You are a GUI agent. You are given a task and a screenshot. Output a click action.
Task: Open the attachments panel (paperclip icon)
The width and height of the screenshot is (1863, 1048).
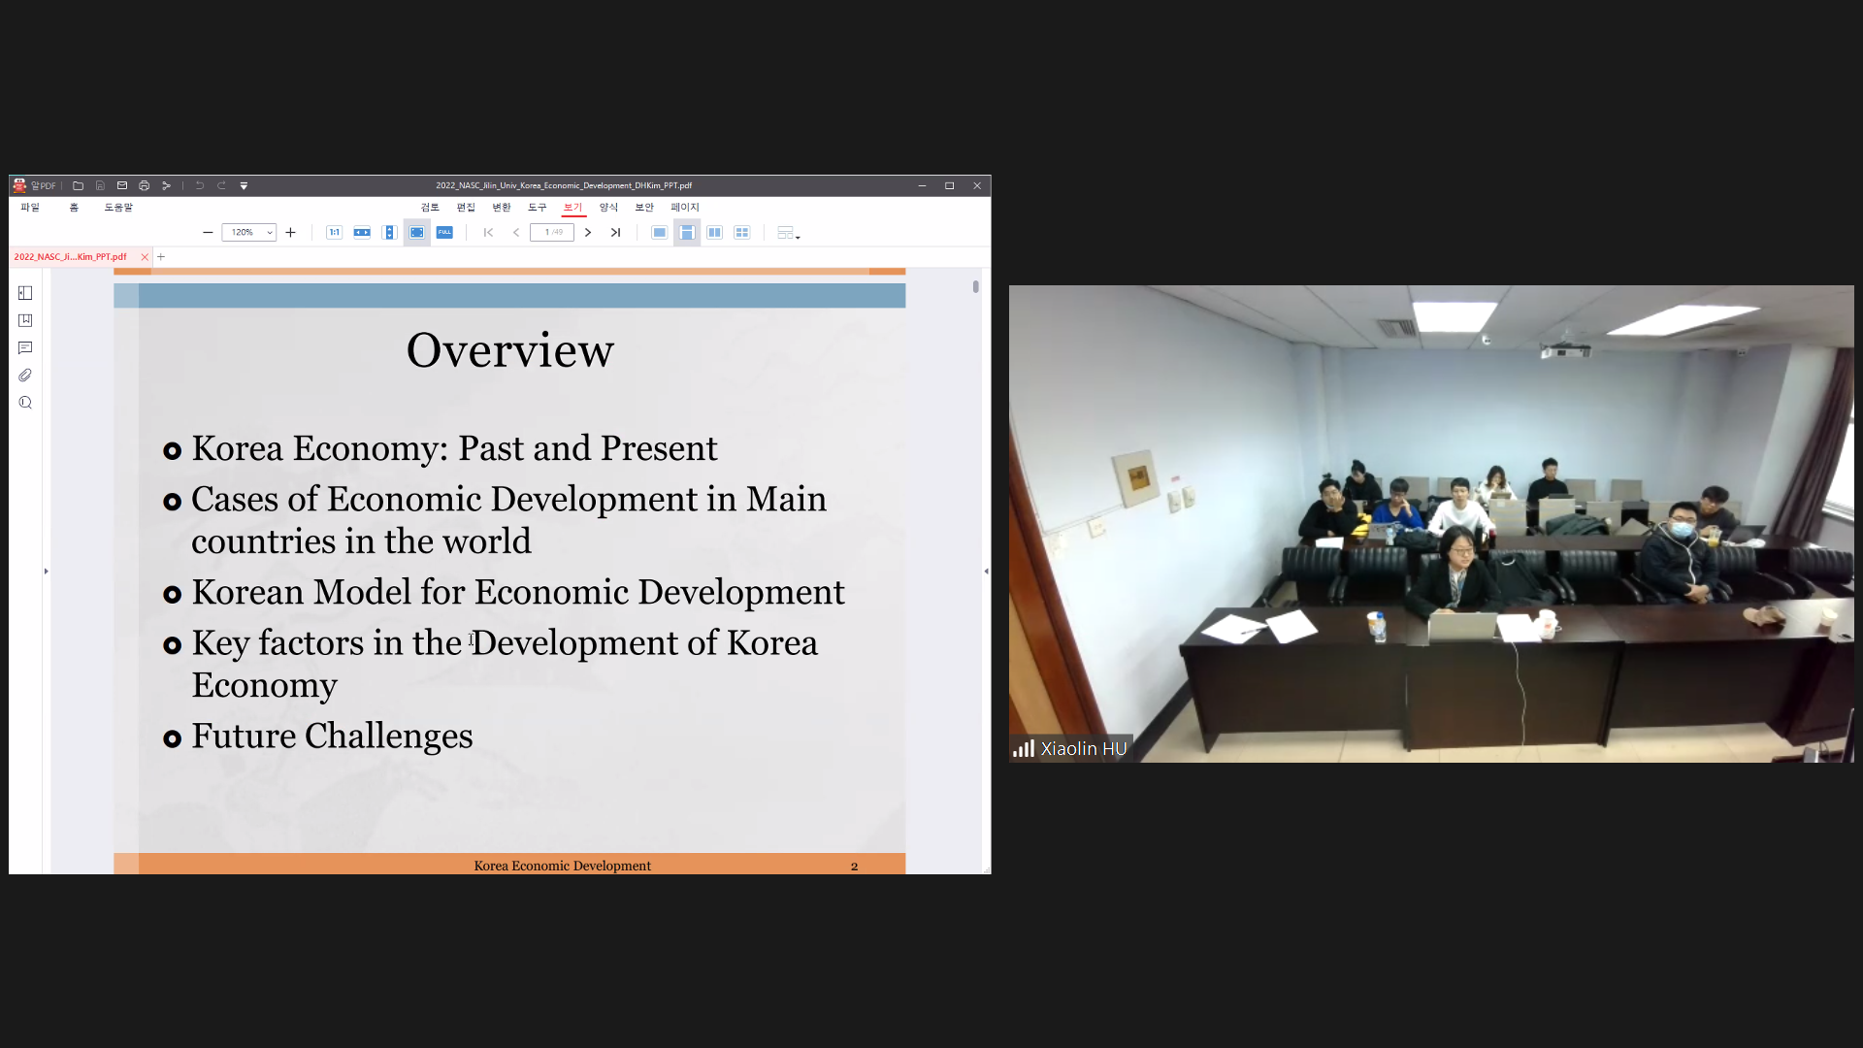pos(25,376)
